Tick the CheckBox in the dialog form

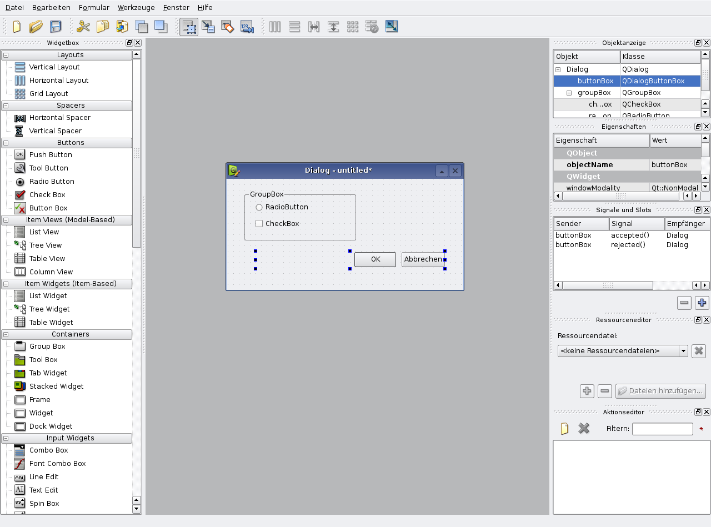[259, 224]
